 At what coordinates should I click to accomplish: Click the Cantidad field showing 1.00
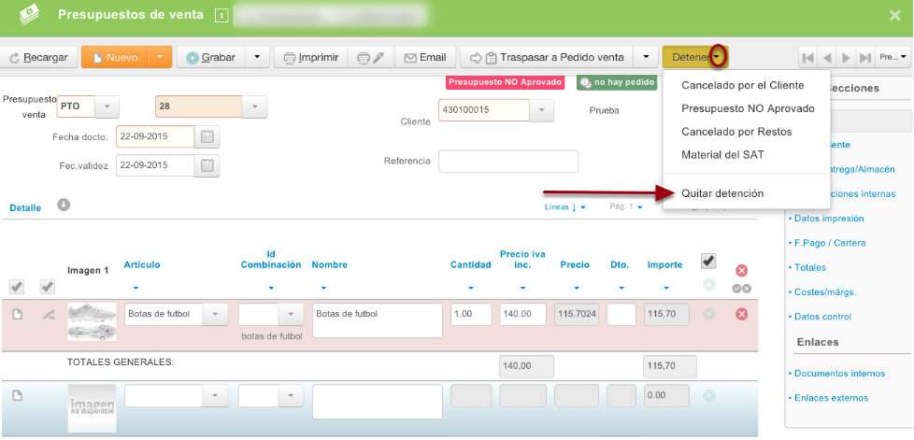(471, 314)
